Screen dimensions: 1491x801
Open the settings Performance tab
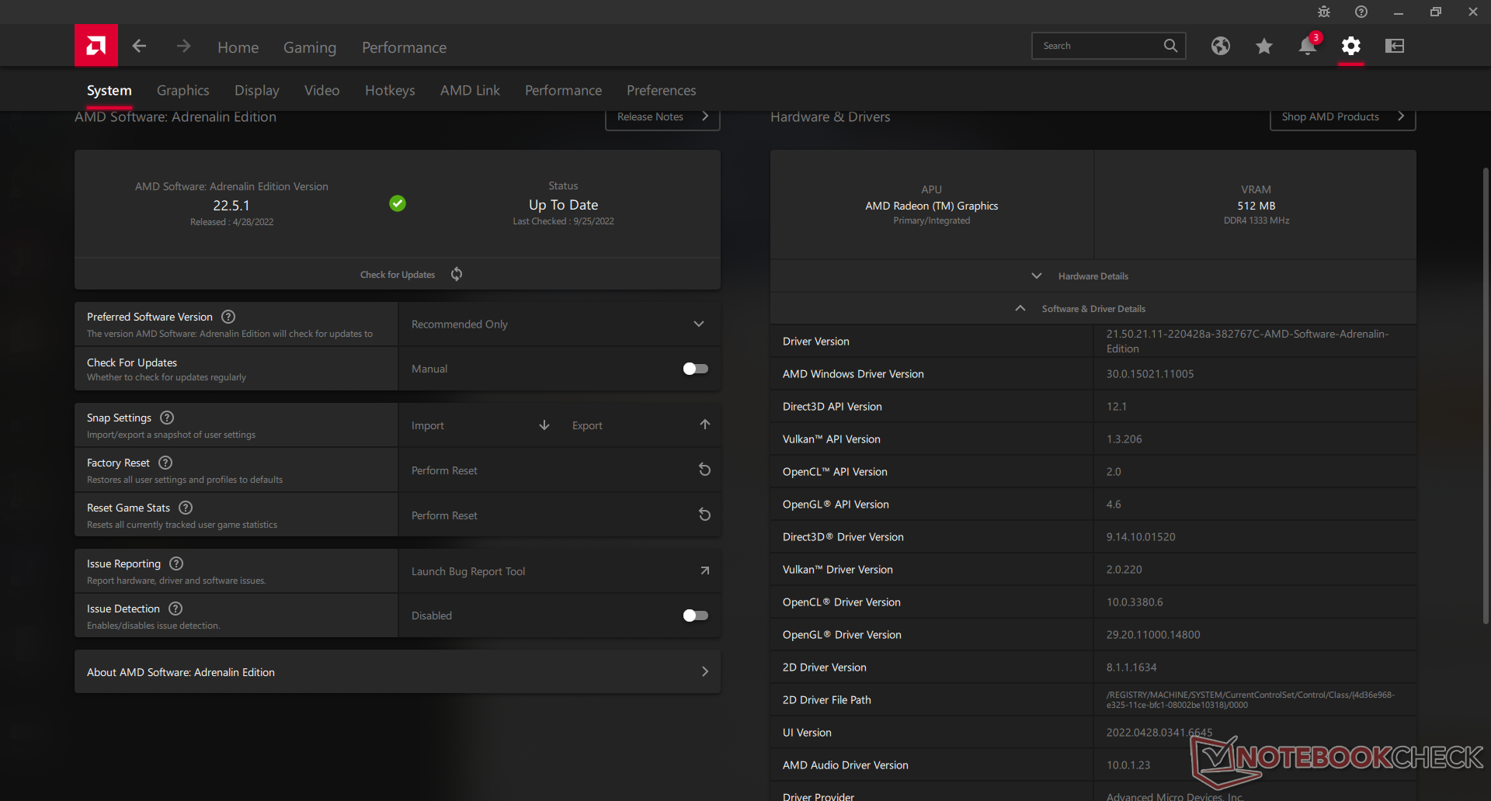[x=563, y=90]
